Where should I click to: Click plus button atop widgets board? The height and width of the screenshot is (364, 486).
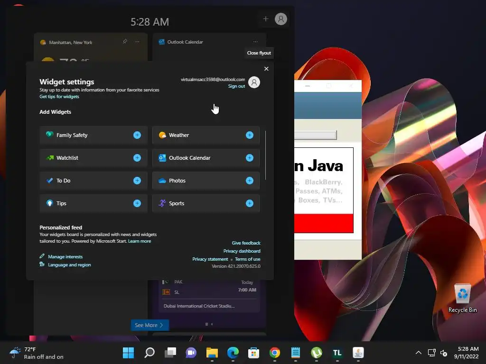click(266, 19)
